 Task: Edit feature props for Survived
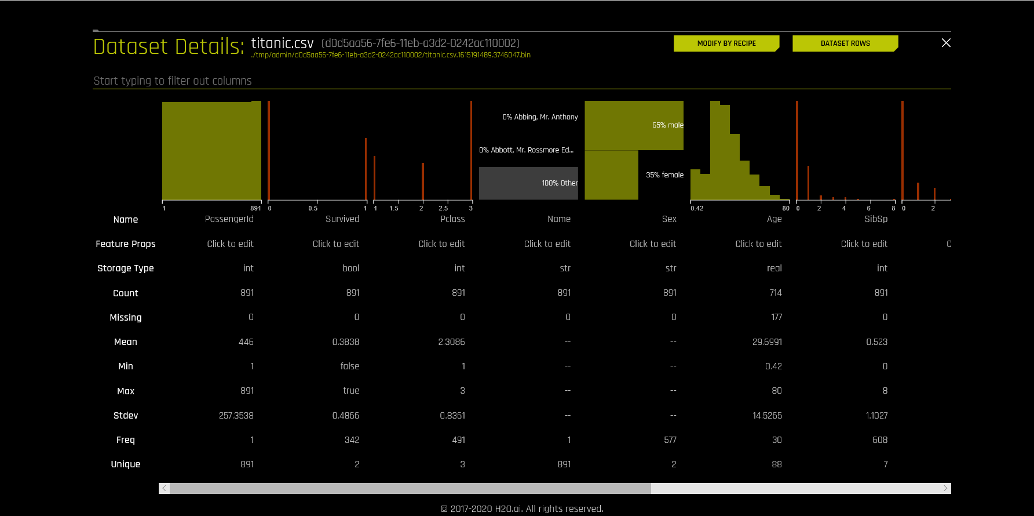tap(336, 244)
